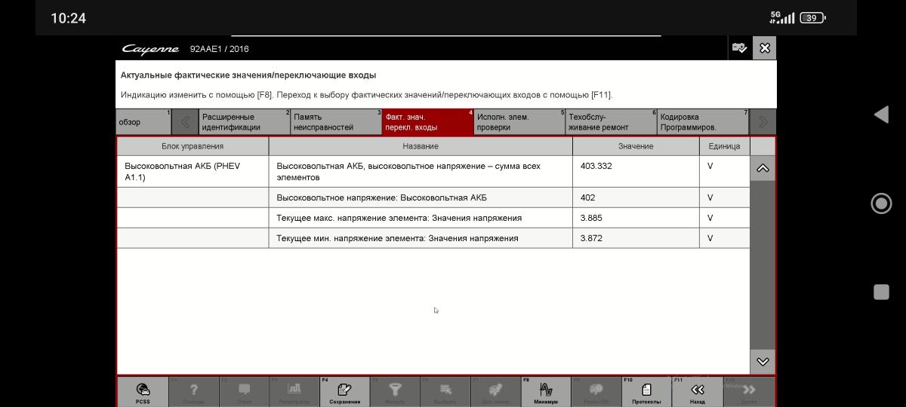
Task: Tap the Android back triangle button
Action: [x=880, y=115]
